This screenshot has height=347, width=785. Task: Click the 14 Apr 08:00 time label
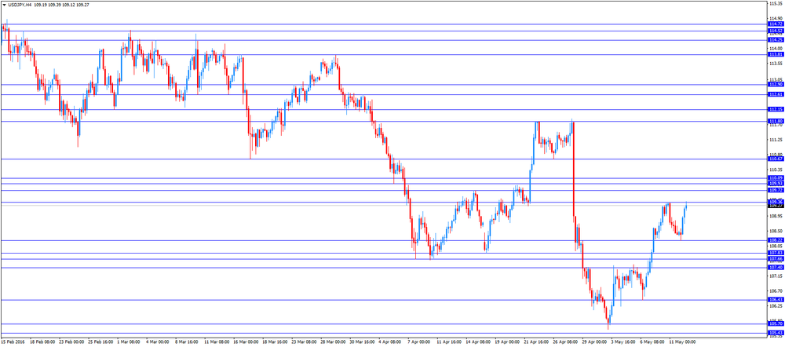[477, 342]
